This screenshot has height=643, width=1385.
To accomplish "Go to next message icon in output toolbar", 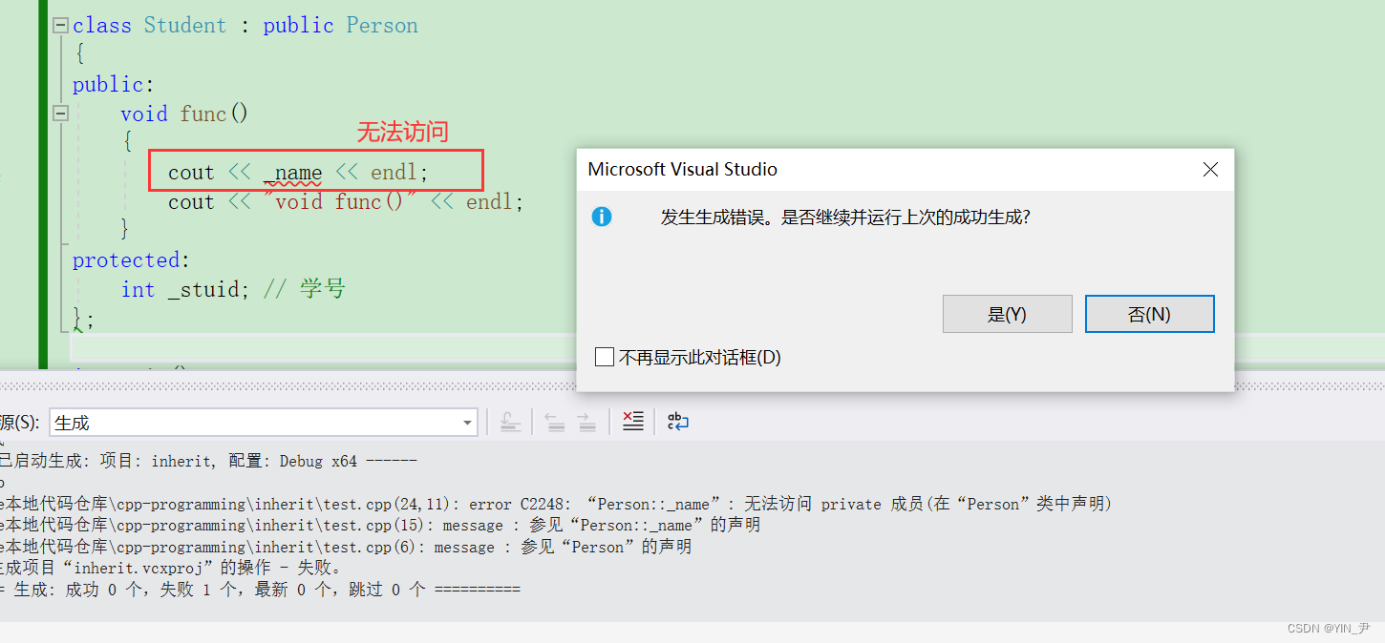I will coord(587,422).
